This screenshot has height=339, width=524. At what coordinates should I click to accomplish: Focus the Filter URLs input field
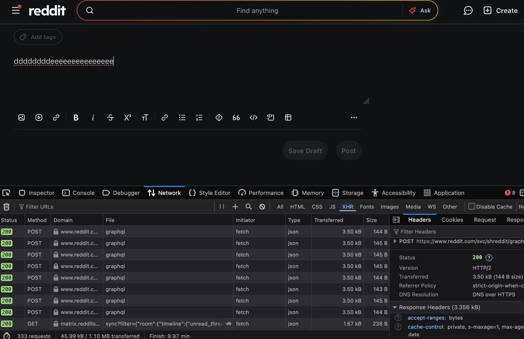click(x=115, y=207)
